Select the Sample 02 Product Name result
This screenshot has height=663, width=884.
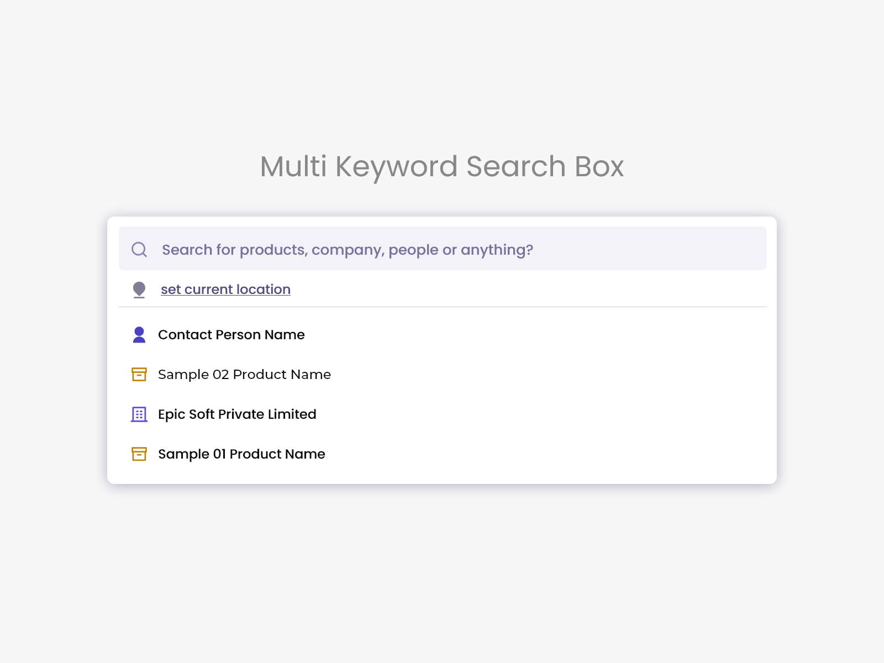click(x=244, y=374)
